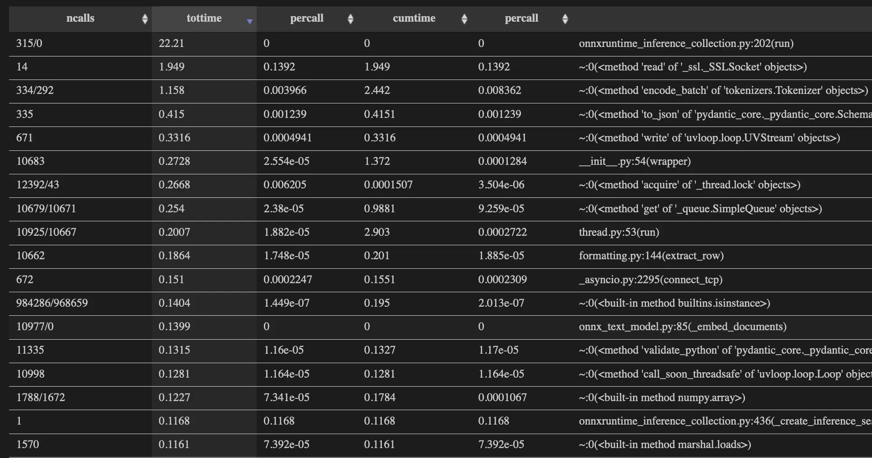Sort the table by the ncalls header
This screenshot has width=872, height=458.
(x=80, y=19)
